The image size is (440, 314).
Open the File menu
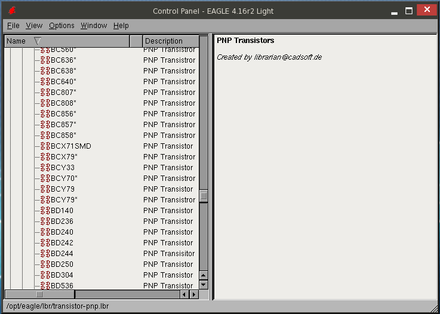coord(13,26)
